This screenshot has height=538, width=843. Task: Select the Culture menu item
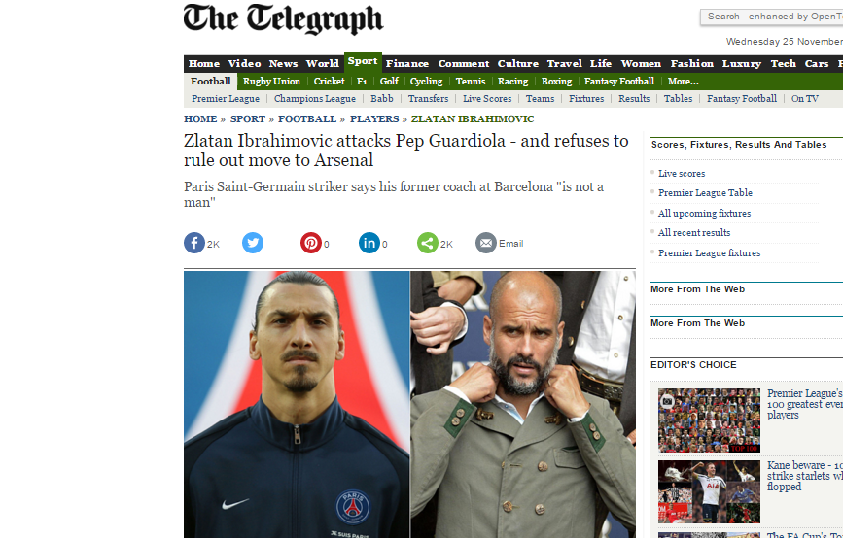517,63
